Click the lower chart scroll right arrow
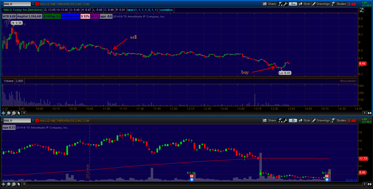Screen dimensions: 373x189 tap(365, 184)
